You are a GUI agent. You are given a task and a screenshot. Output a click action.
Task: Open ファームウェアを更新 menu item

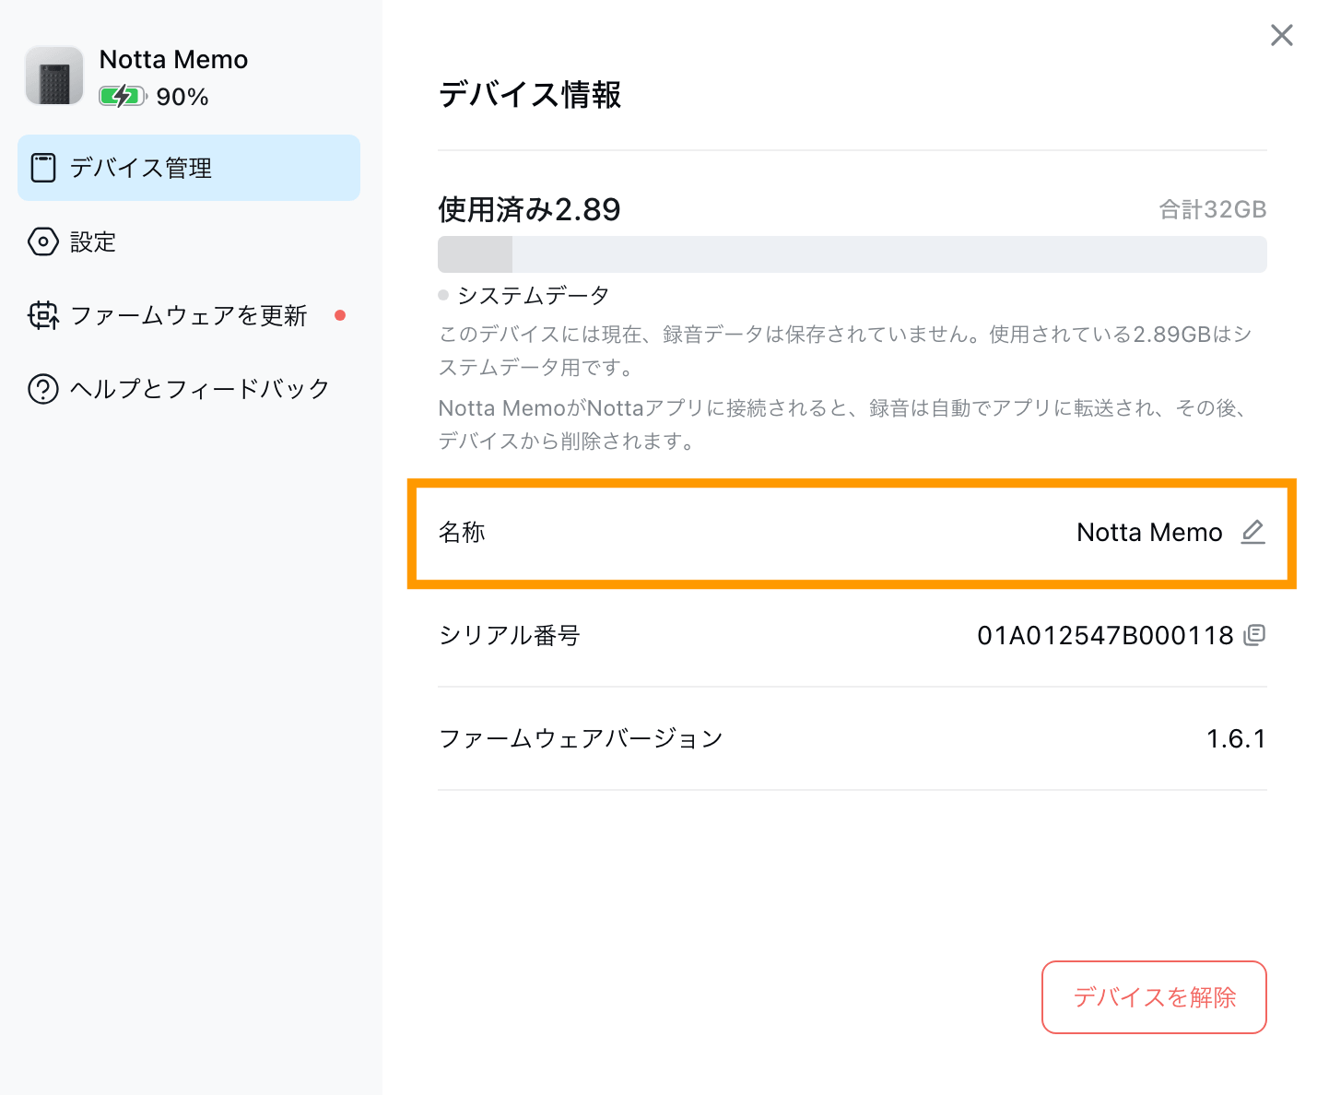(x=189, y=315)
